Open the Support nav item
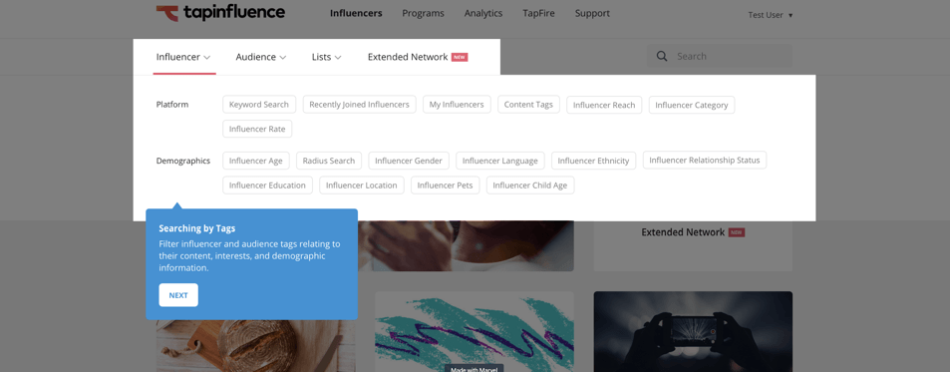This screenshot has height=372, width=950. tap(592, 13)
